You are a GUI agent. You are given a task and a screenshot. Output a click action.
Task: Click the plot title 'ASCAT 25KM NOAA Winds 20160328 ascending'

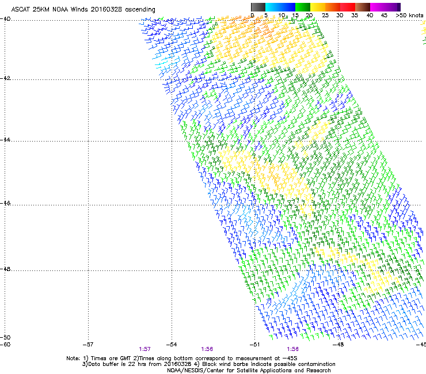(x=83, y=10)
